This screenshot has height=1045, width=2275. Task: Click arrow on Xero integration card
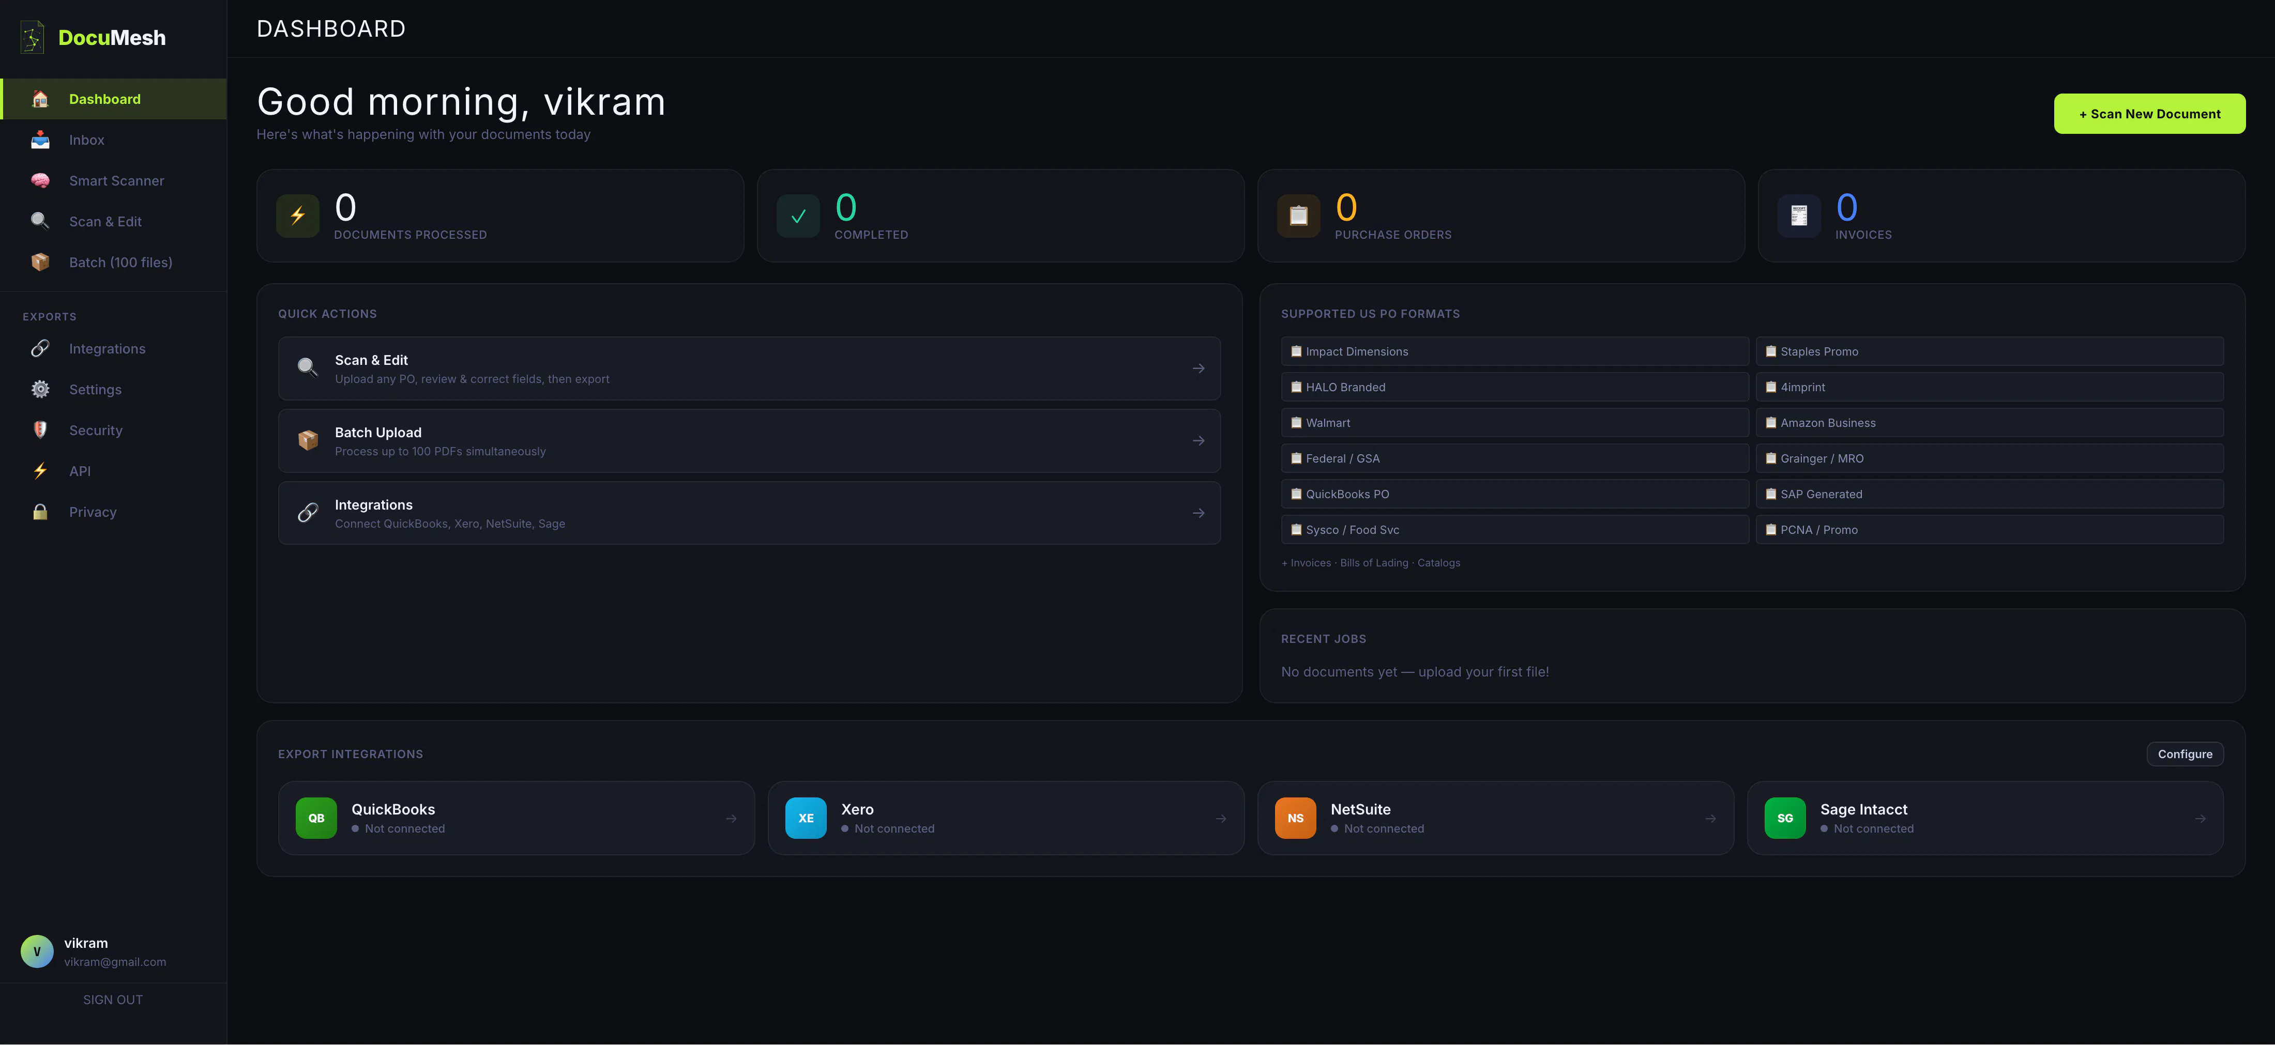coord(1221,818)
